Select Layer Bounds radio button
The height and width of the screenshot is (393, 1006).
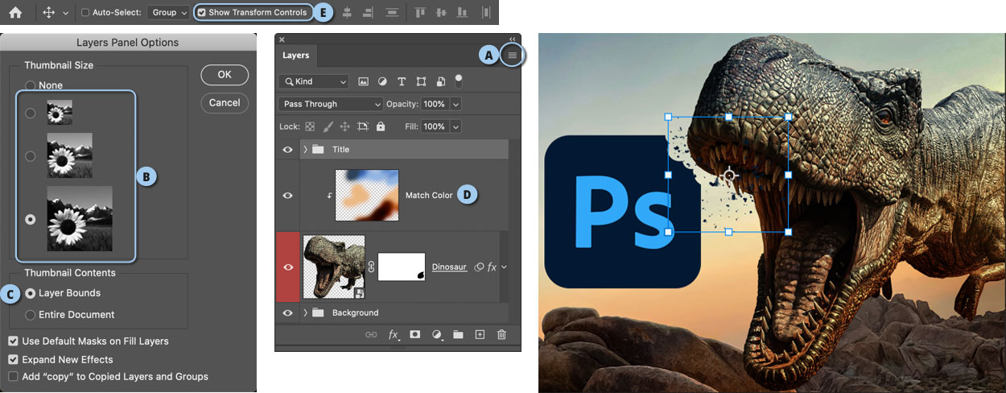point(30,293)
